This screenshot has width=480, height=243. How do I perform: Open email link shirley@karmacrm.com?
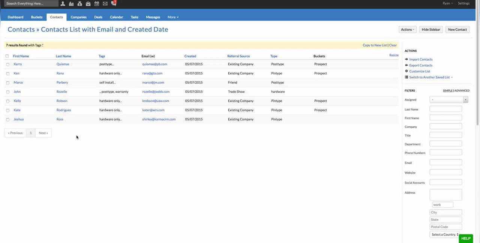[x=159, y=119]
